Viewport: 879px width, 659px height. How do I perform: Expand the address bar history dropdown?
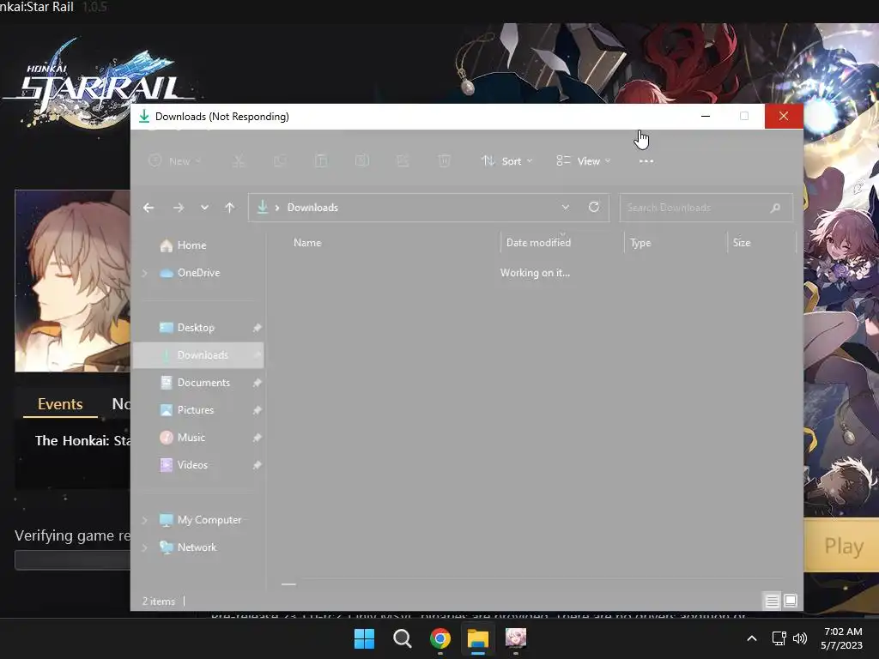[566, 208]
